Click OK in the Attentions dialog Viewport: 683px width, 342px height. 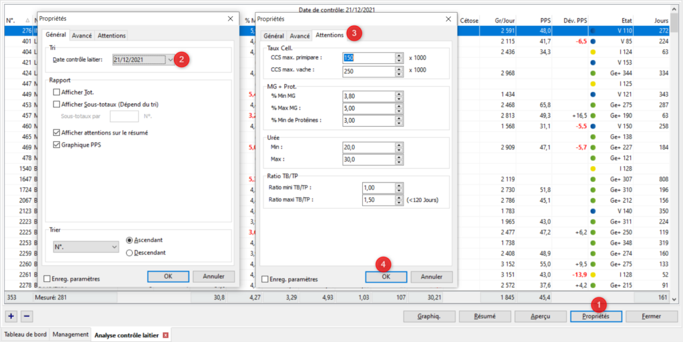[x=386, y=277]
